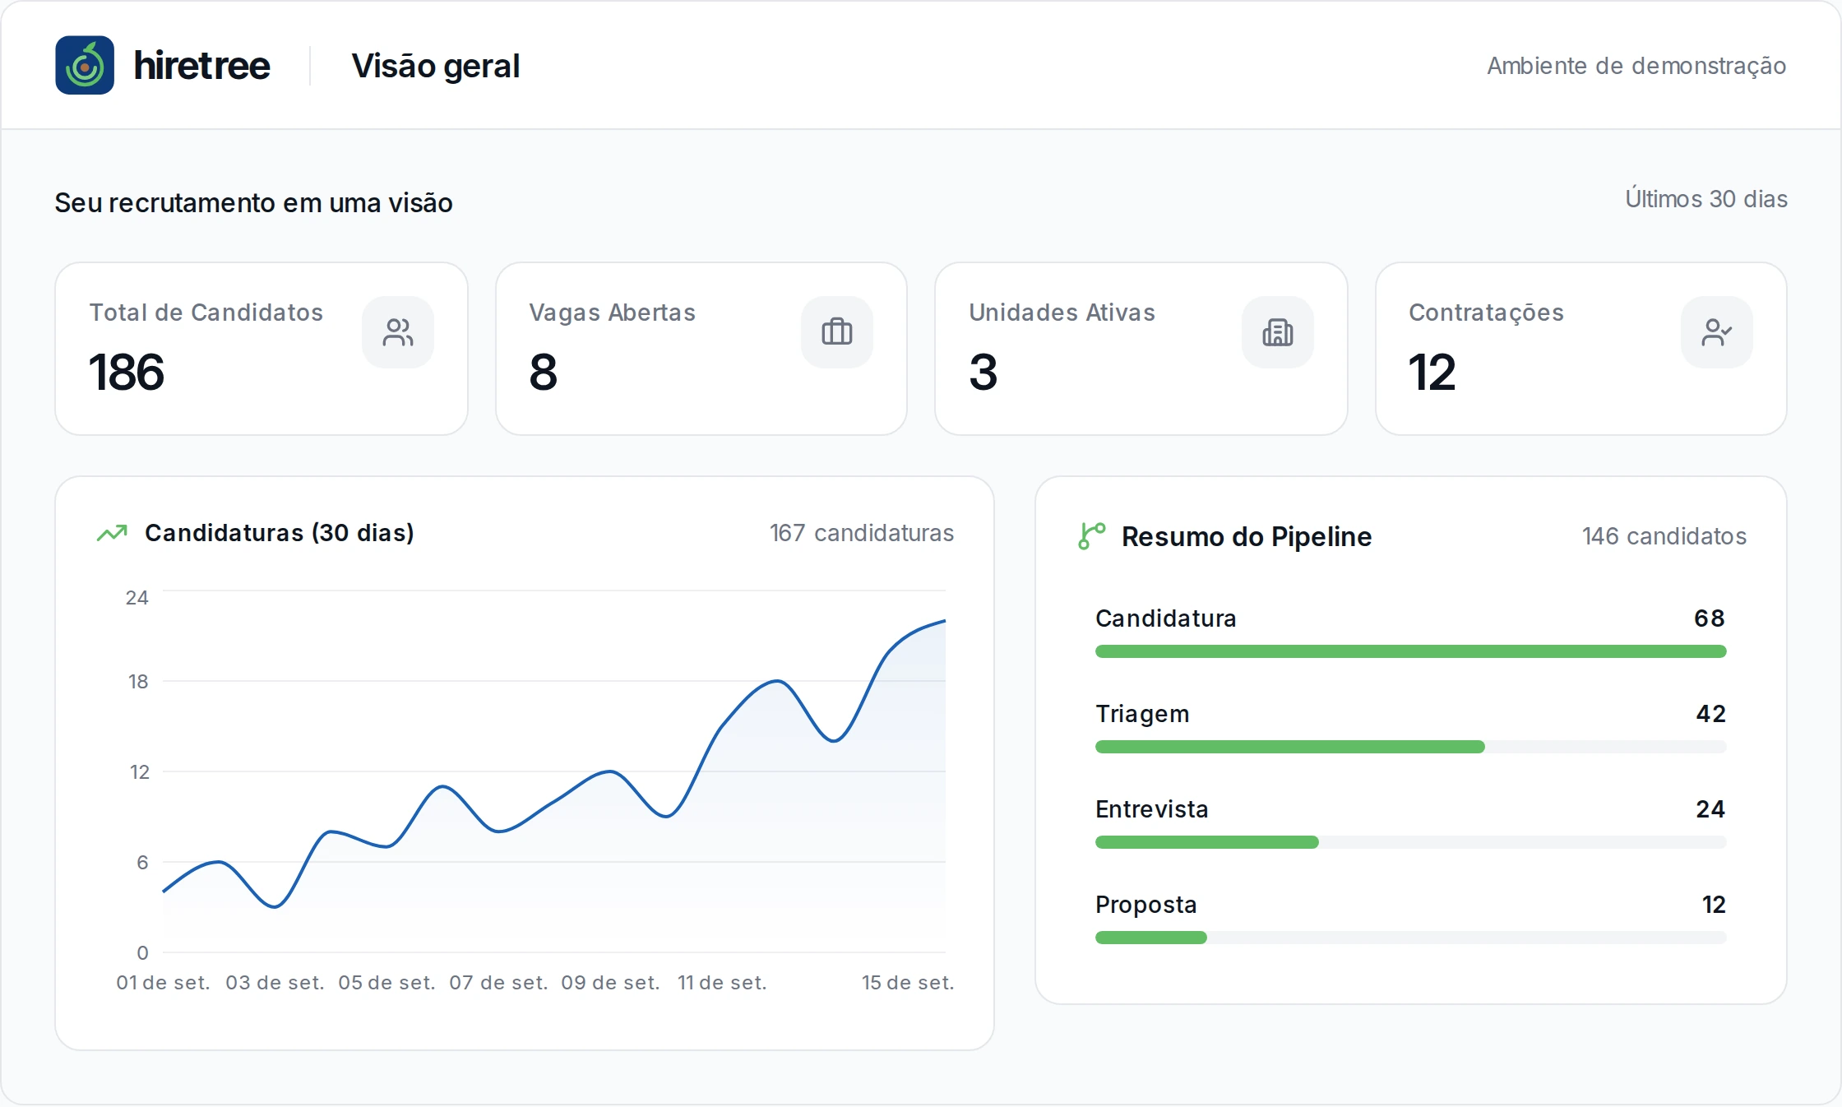This screenshot has height=1107, width=1842.
Task: Open the Unidades Ativas card
Action: point(1141,349)
